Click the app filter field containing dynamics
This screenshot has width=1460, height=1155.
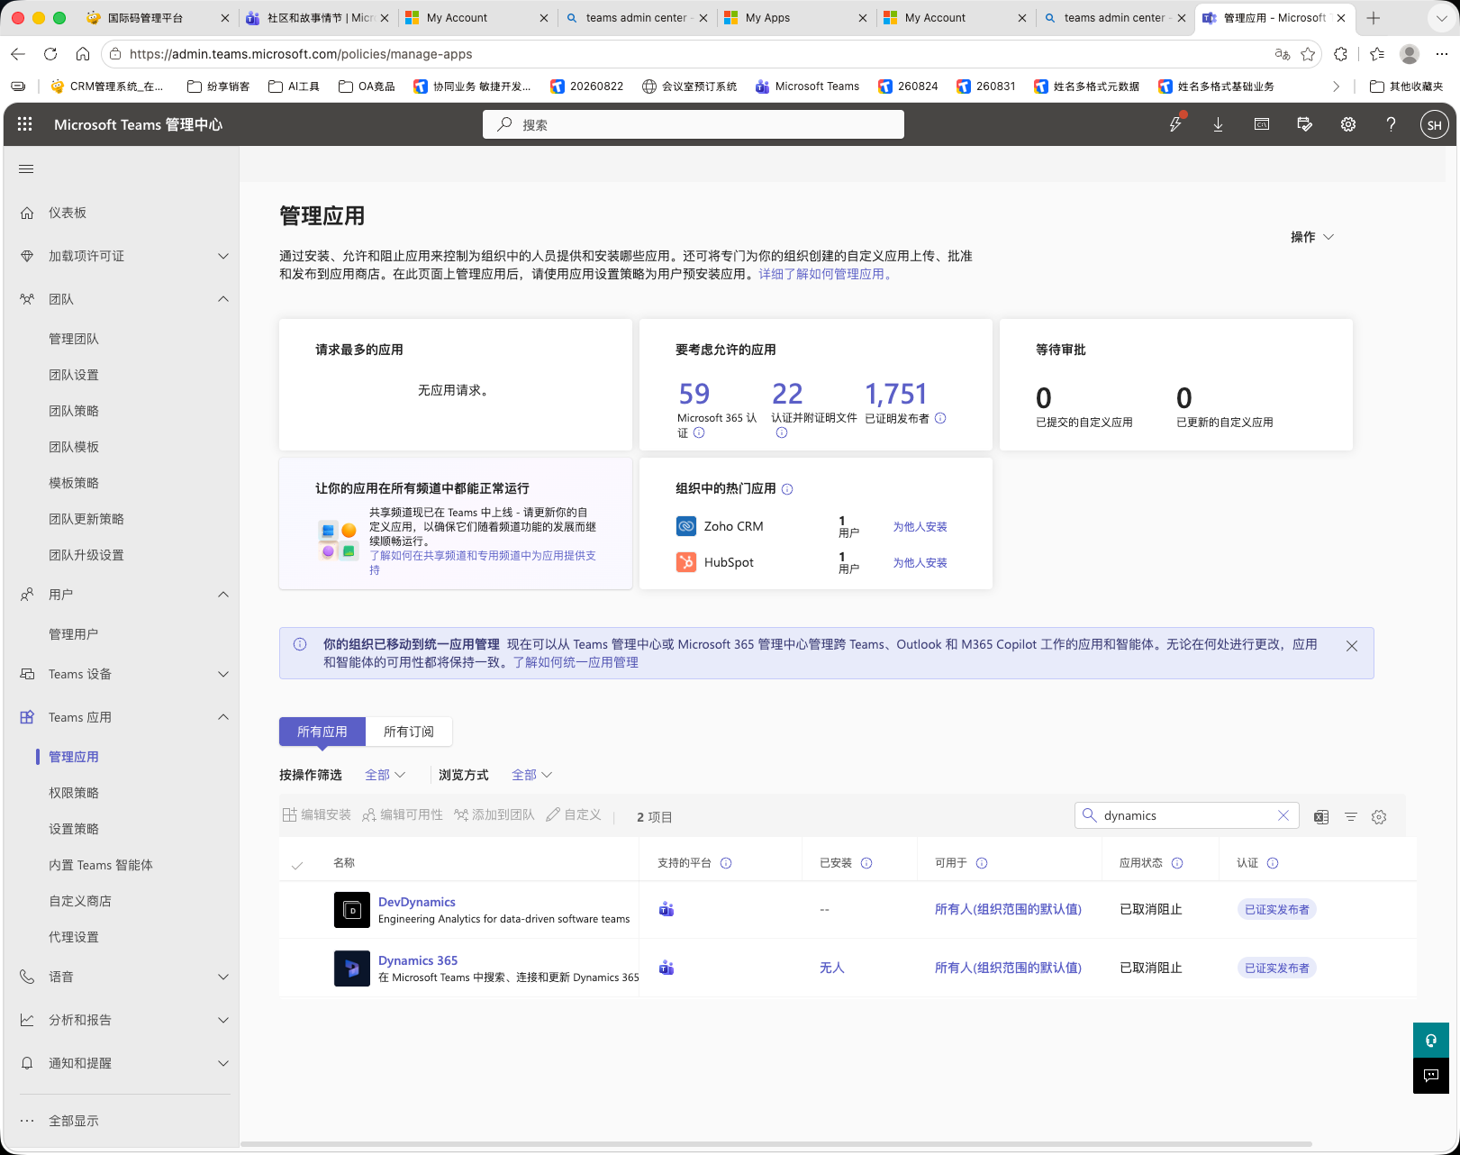[1186, 815]
